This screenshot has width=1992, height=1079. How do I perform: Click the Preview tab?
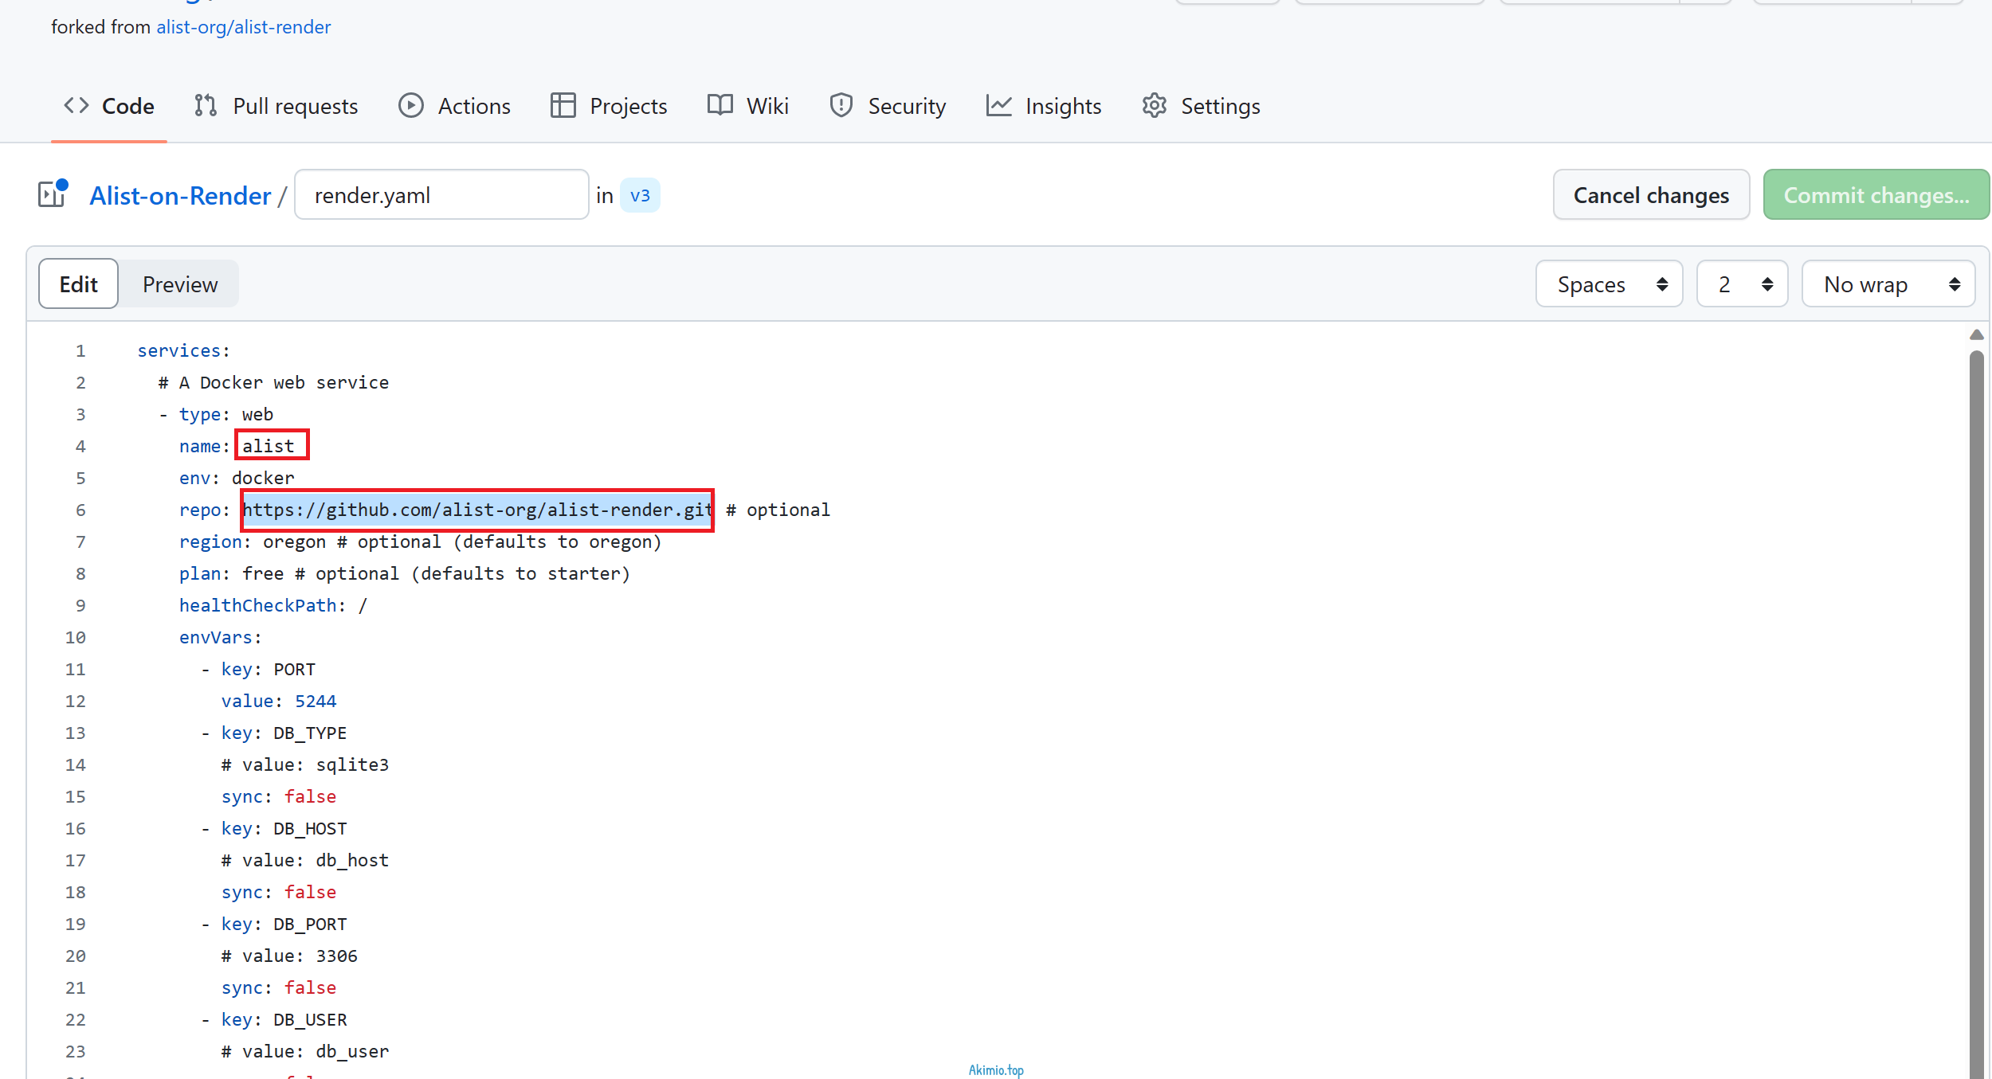[x=179, y=283]
